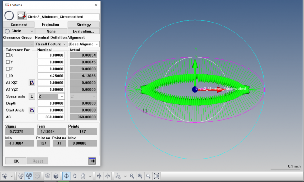Expand the Recall Feature dropdown
The width and height of the screenshot is (304, 182).
click(51, 44)
